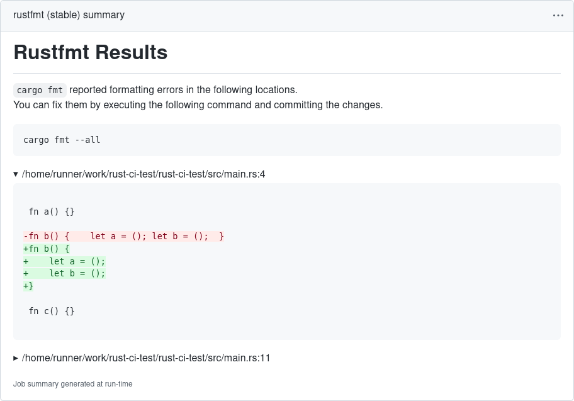Image resolution: width=574 pixels, height=401 pixels.
Task: Click the main.rs:11 file path link
Action: click(x=145, y=358)
